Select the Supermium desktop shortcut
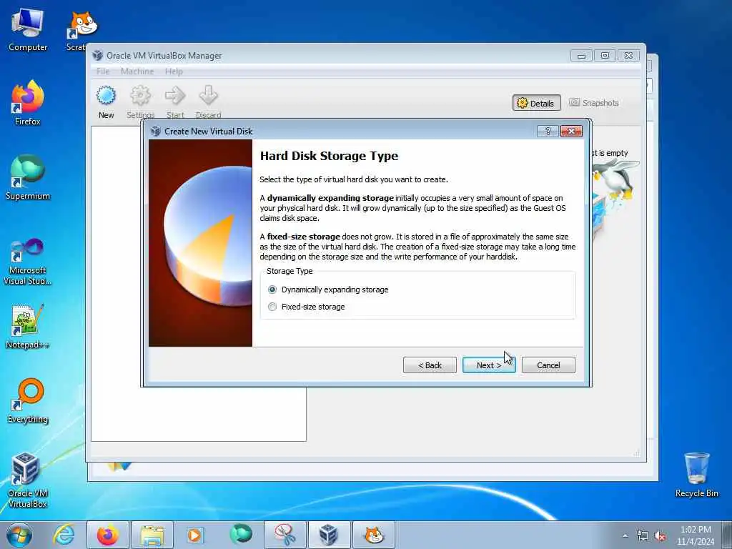Viewport: 732px width, 549px height. point(28,177)
